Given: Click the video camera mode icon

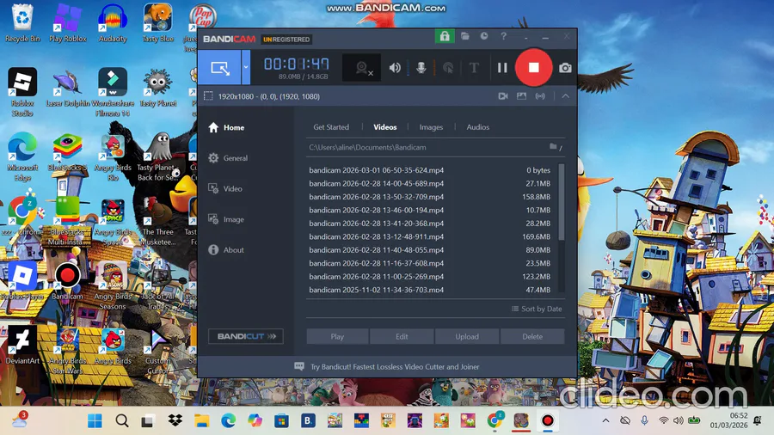Looking at the screenshot, I should click(503, 96).
